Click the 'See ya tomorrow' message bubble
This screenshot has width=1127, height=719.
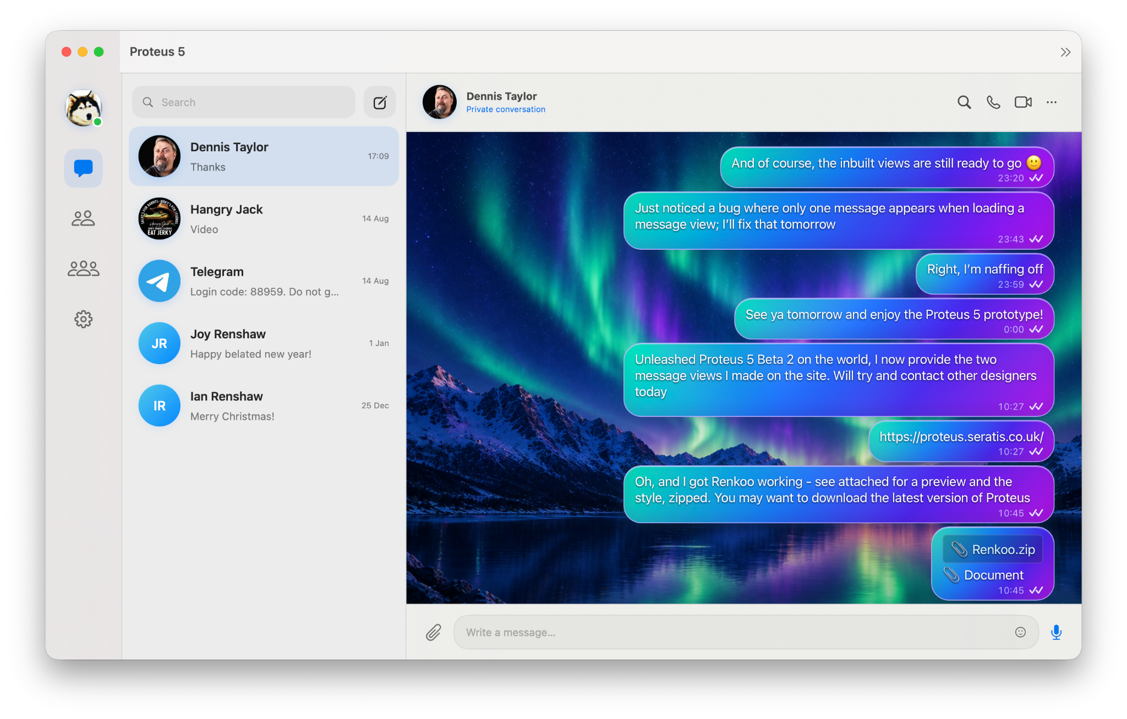[x=894, y=319]
